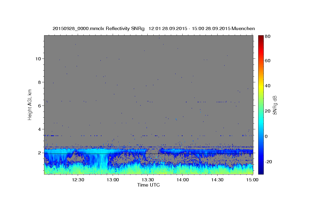Click the height tick label 10
The height and width of the screenshot is (209, 313).
tap(38, 59)
